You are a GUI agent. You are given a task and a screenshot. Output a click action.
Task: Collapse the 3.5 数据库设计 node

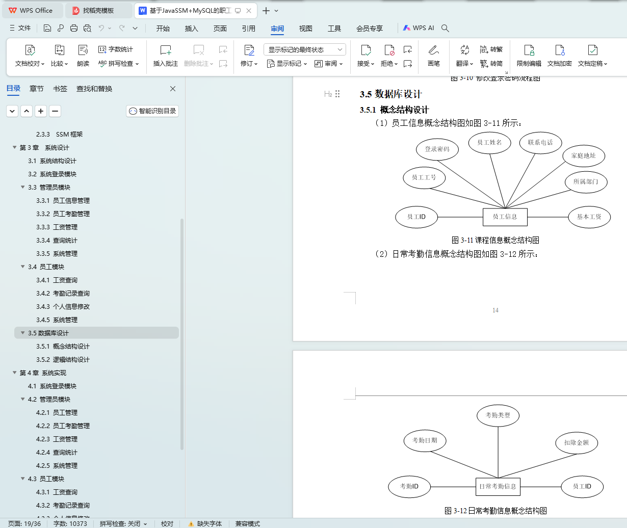(23, 333)
